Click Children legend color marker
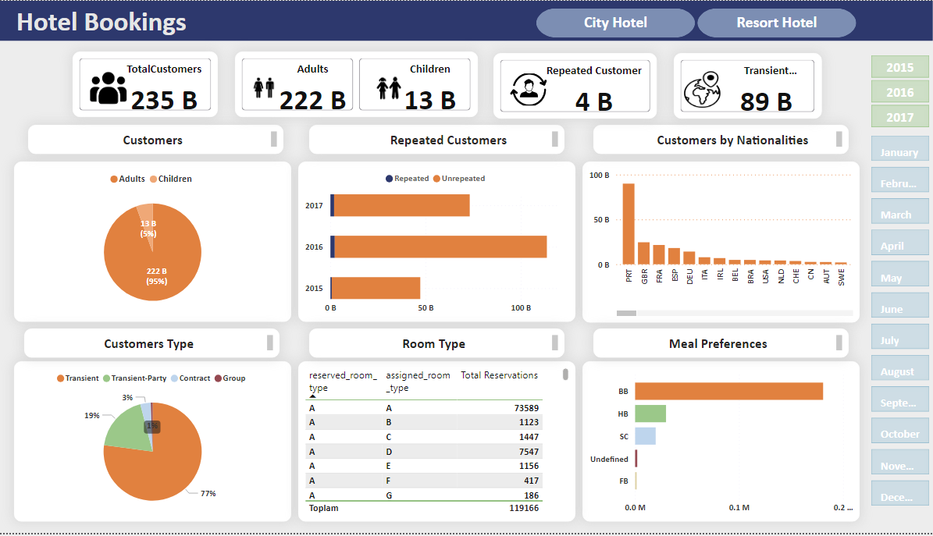933x536 pixels. pyautogui.click(x=153, y=179)
